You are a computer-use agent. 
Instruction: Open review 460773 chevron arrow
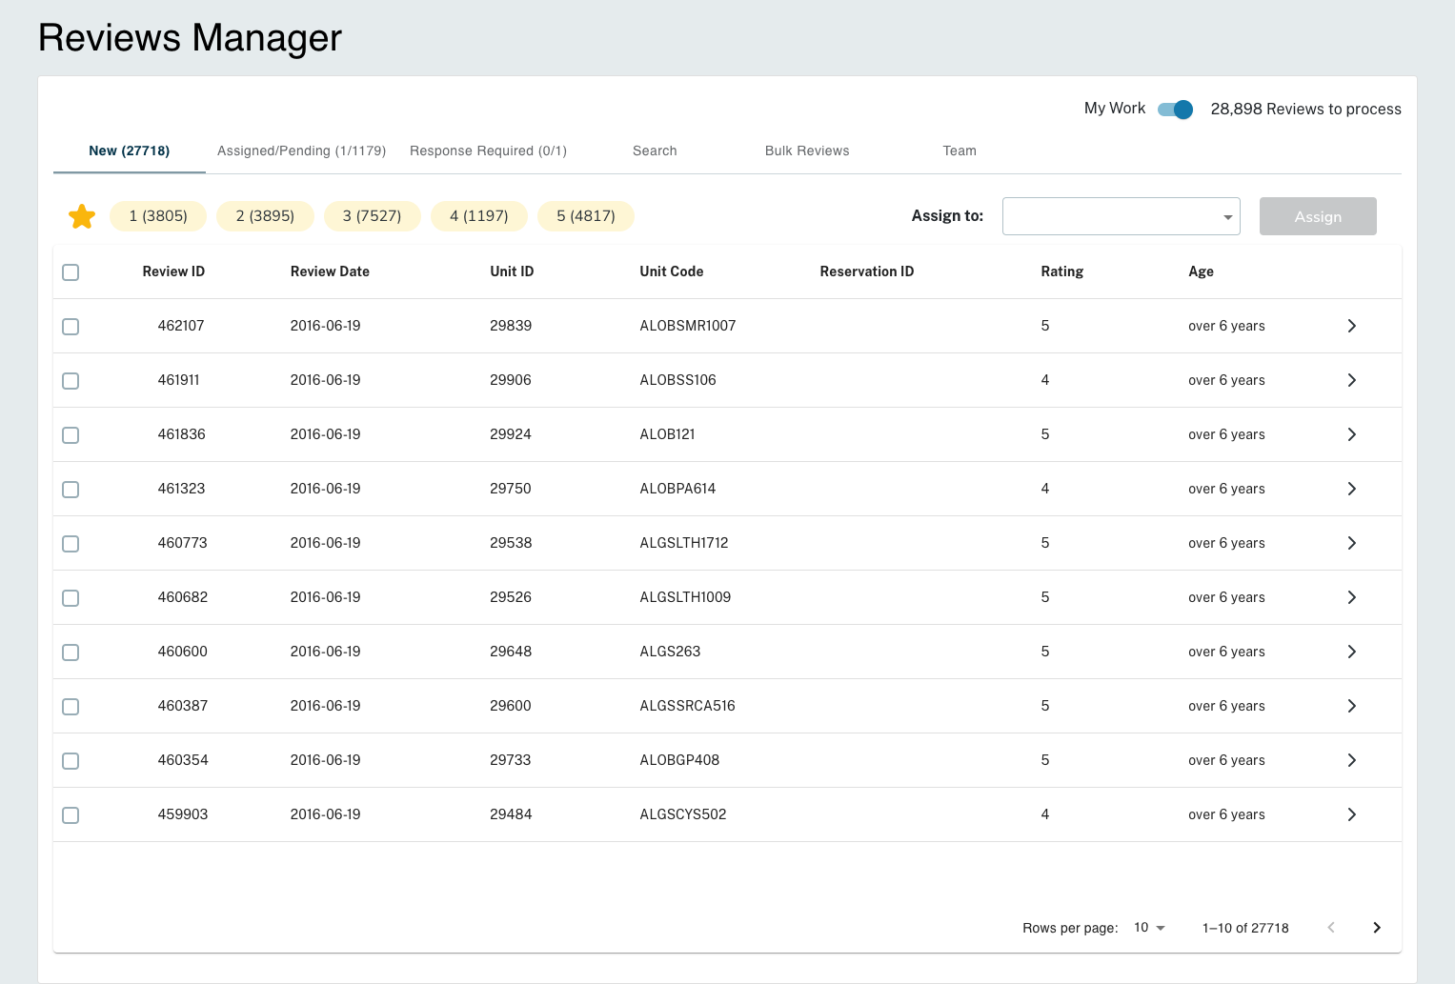coord(1351,543)
